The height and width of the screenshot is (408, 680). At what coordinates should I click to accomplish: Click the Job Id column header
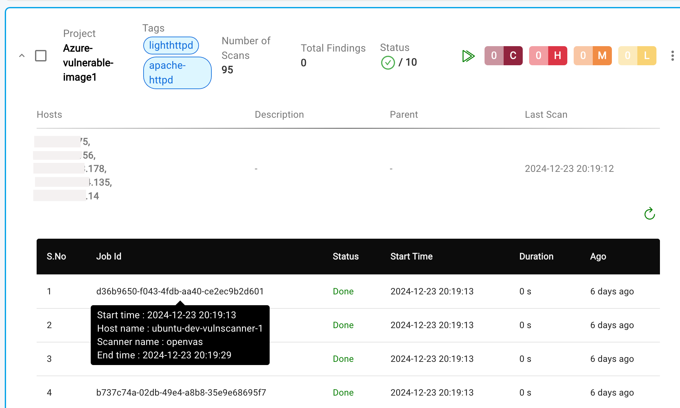109,256
